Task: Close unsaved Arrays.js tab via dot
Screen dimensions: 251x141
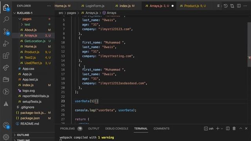Action: pyautogui.click(x=173, y=6)
